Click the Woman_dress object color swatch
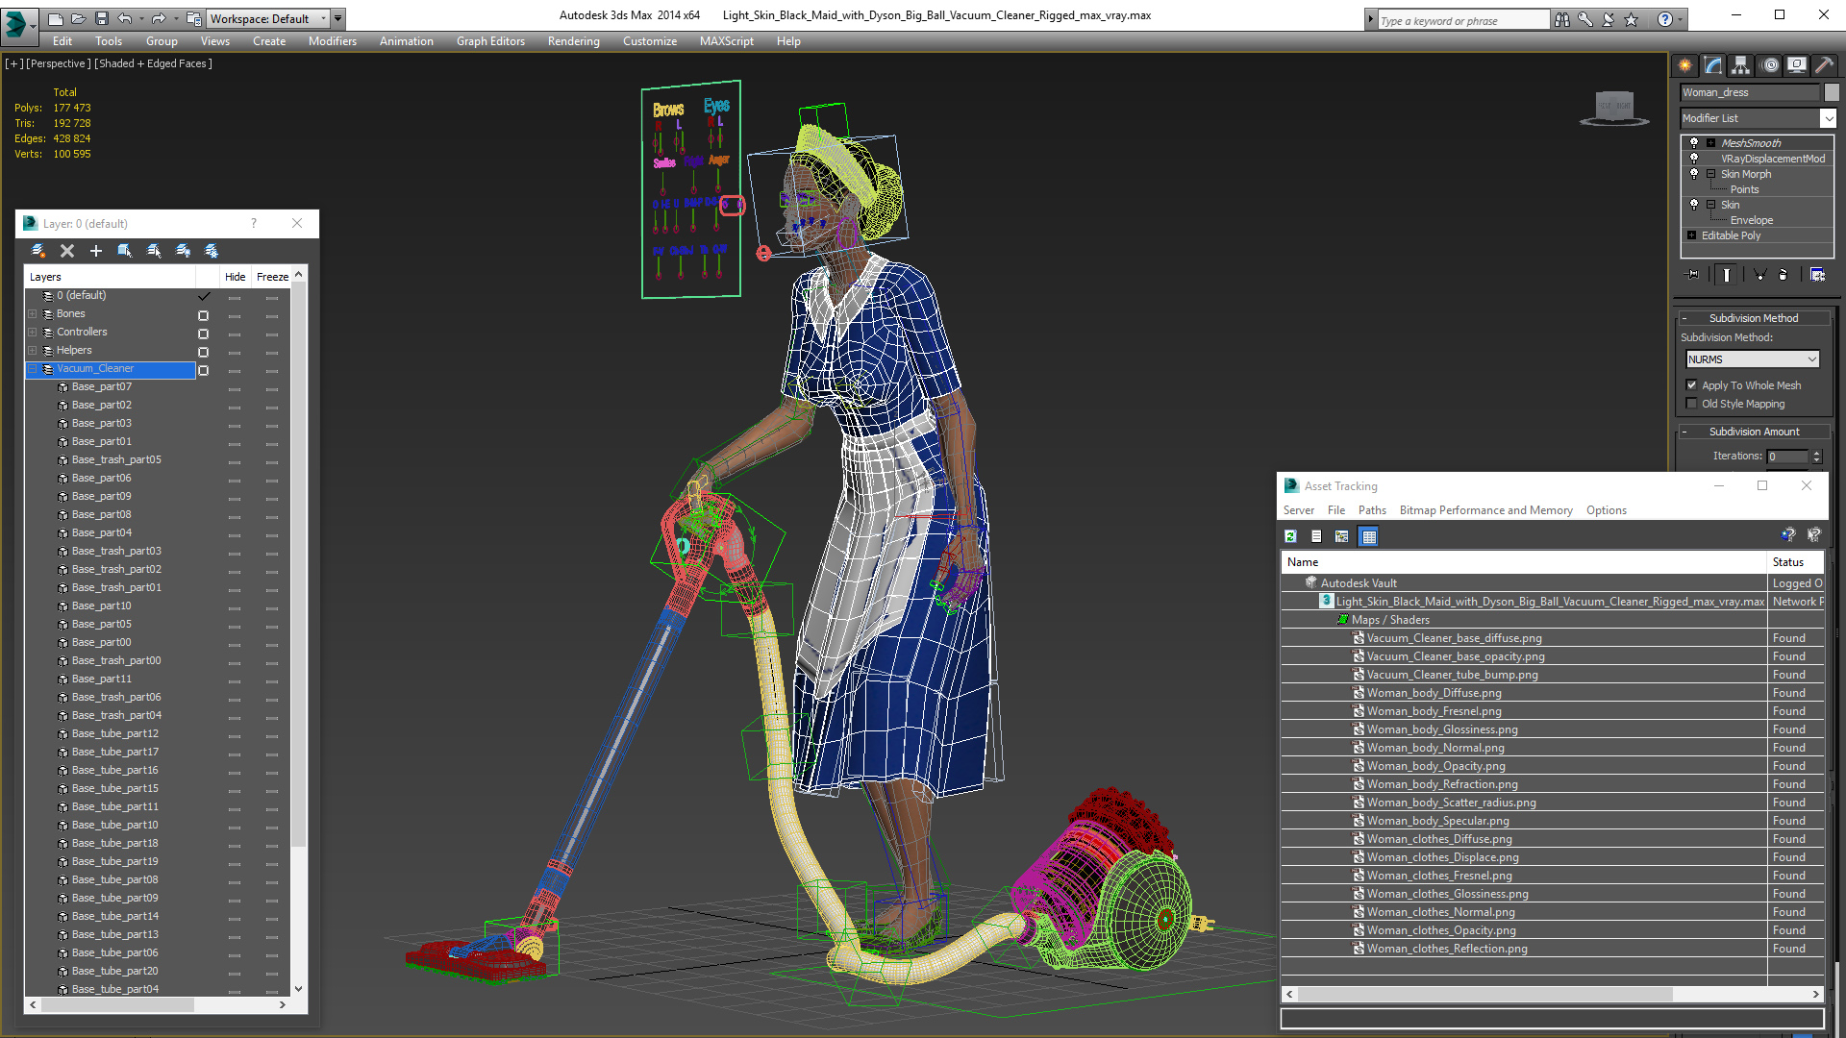Screen dimensions: 1846x1038 pyautogui.click(x=1832, y=92)
